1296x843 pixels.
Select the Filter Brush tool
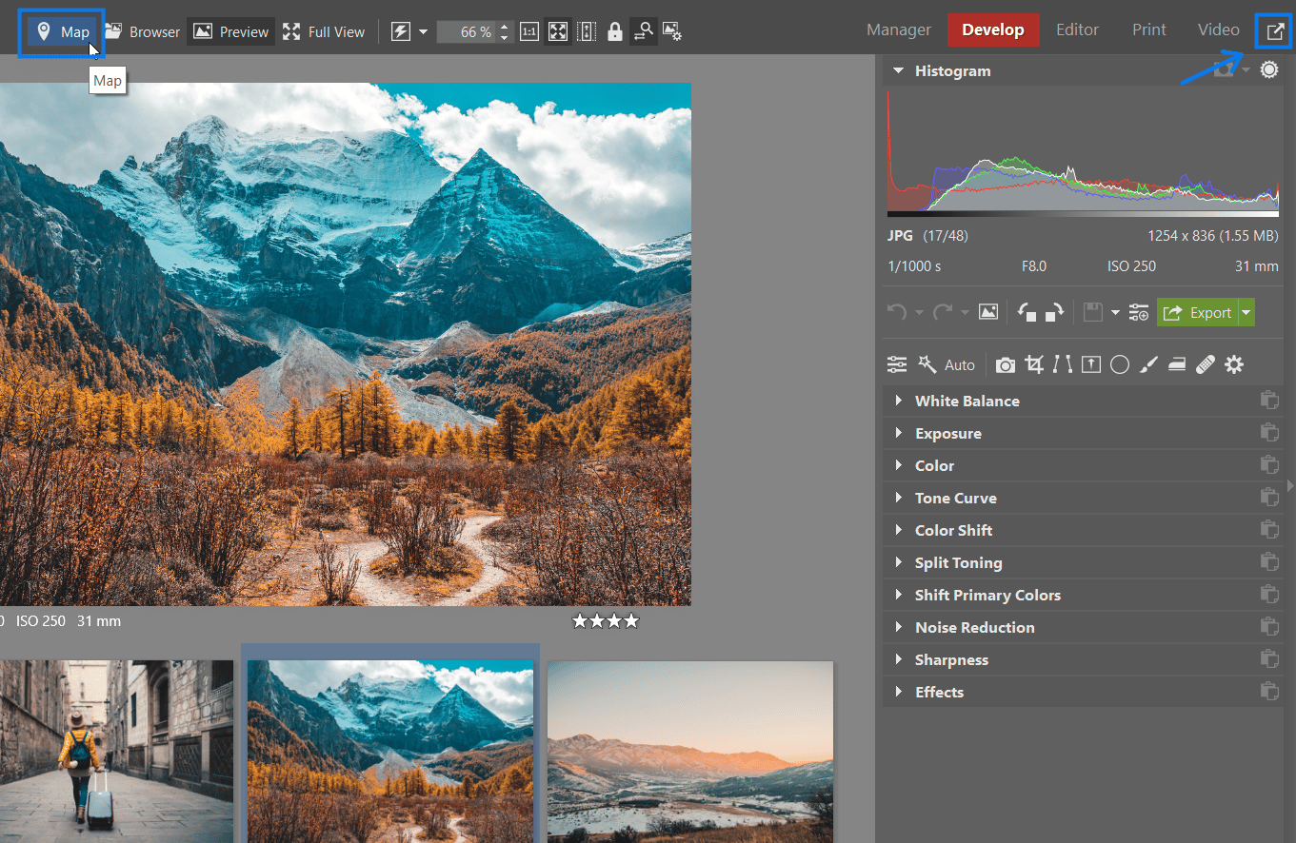[1148, 364]
